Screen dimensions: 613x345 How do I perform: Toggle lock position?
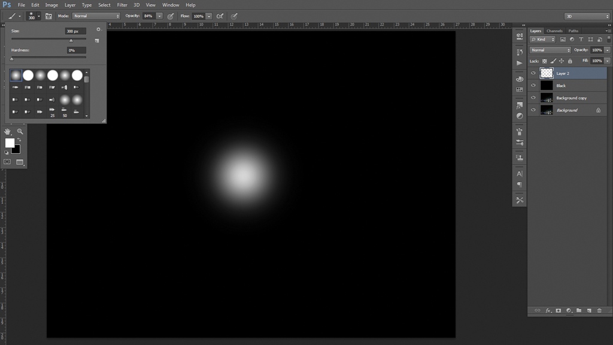pos(562,61)
